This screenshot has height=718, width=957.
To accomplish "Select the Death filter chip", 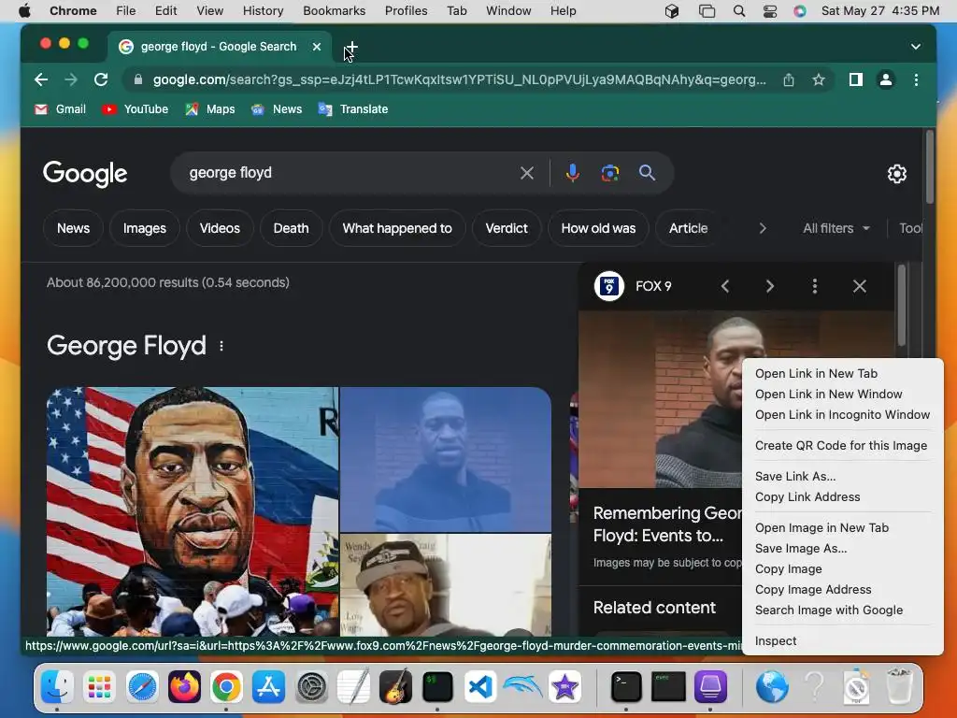I will tap(292, 228).
